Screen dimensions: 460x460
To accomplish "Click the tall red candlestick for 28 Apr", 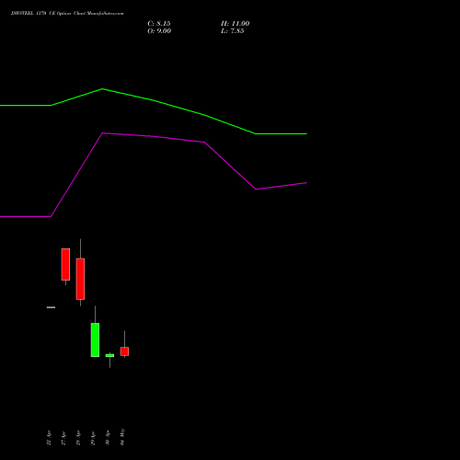I will click(x=80, y=279).
